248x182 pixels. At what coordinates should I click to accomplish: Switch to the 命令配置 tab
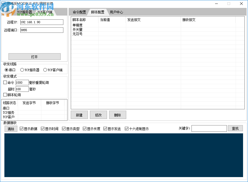pos(79,12)
